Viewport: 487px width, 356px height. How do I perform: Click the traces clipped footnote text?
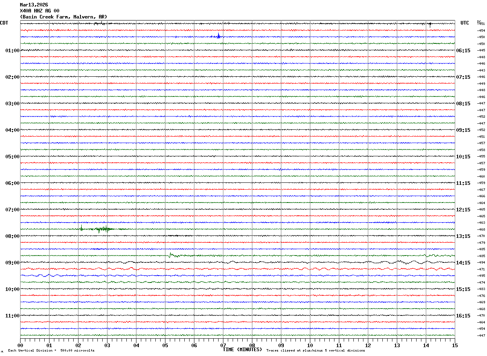tap(316, 351)
